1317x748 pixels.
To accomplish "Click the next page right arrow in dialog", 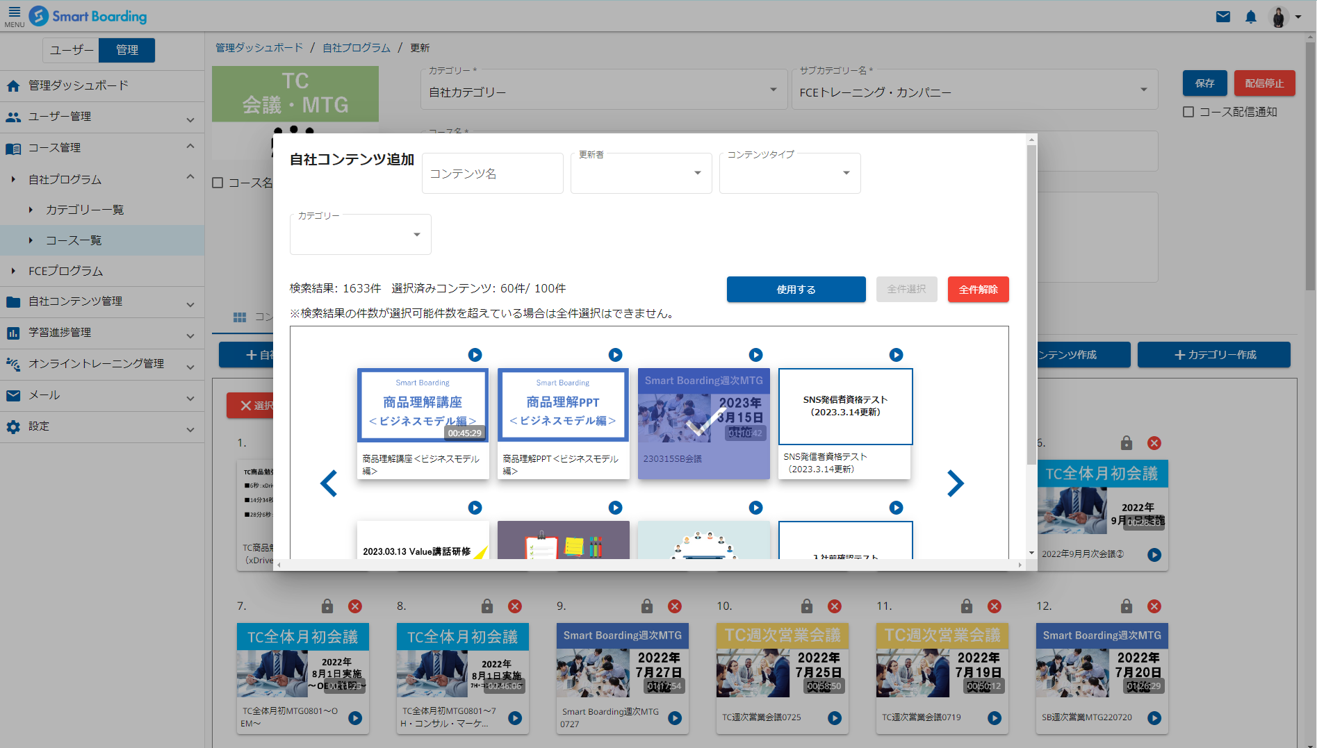I will (x=956, y=483).
